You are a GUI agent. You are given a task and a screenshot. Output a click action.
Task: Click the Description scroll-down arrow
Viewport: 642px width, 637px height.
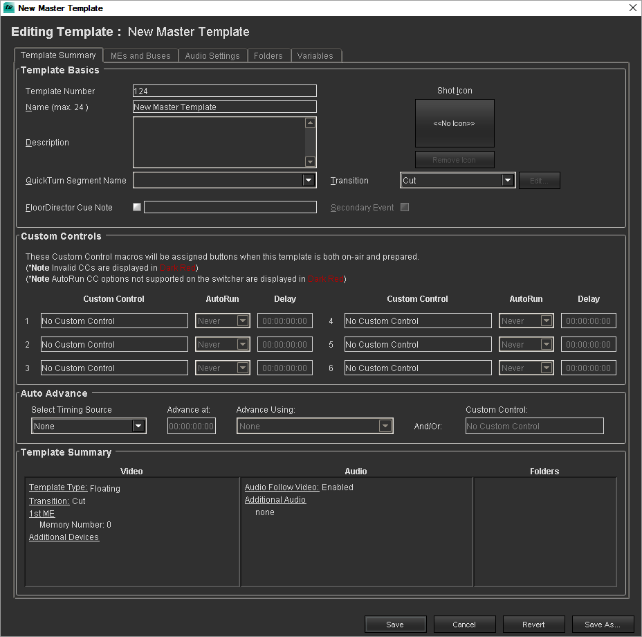click(x=310, y=163)
